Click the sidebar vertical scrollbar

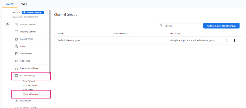pos(50,42)
